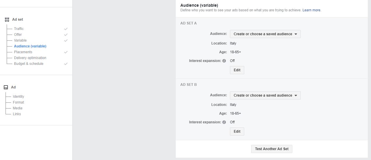
Task: Follow the Learn more link
Action: tap(311, 10)
